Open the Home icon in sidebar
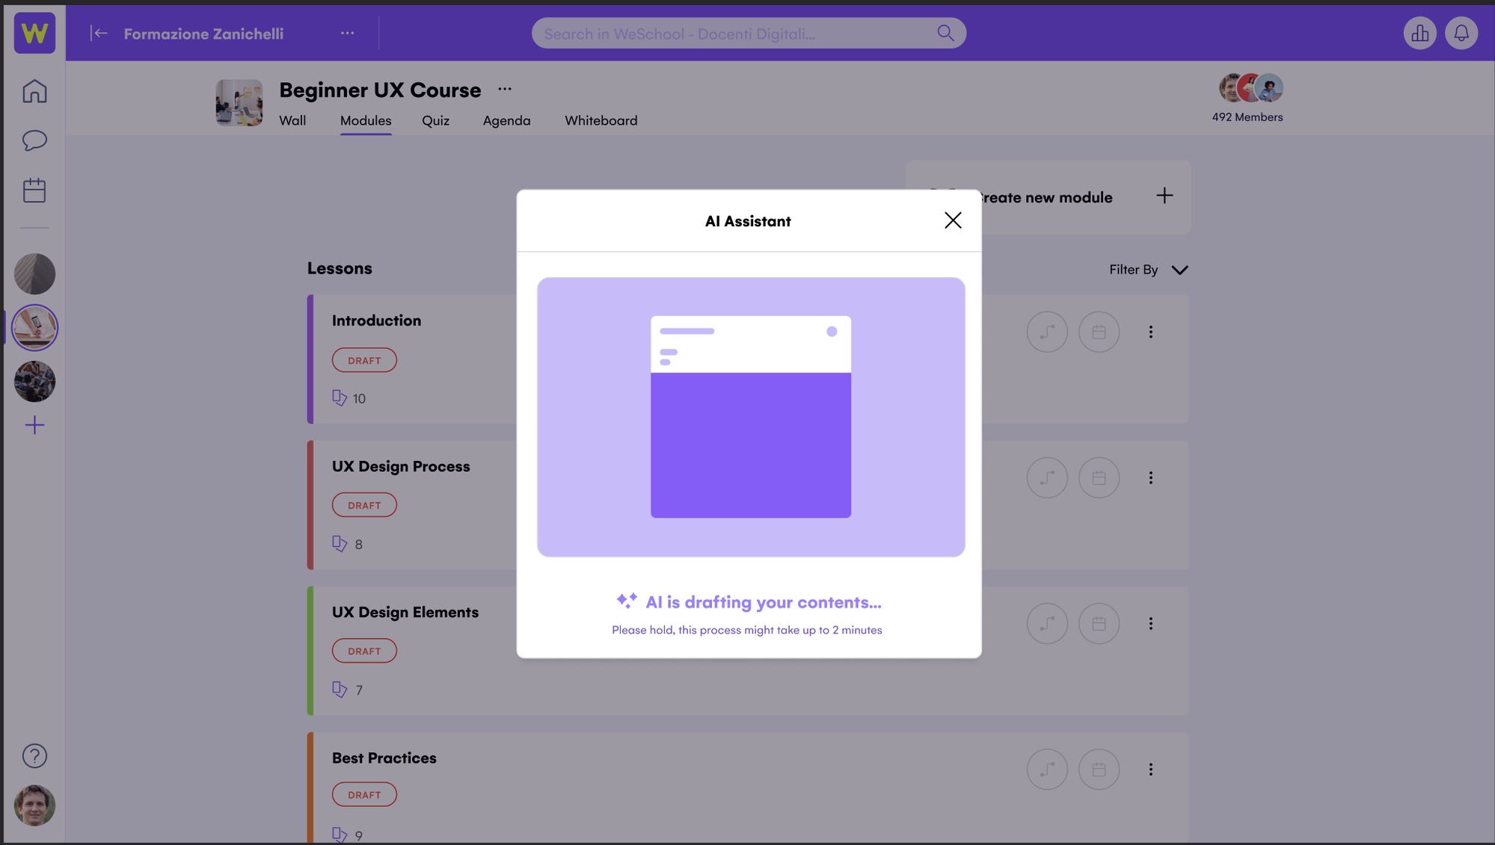The width and height of the screenshot is (1495, 845). pyautogui.click(x=34, y=91)
